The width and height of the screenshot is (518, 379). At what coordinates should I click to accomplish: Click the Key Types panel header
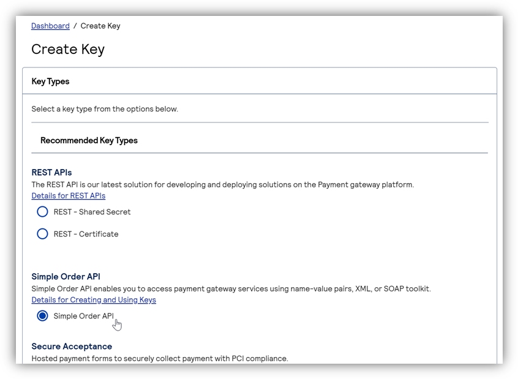click(260, 81)
